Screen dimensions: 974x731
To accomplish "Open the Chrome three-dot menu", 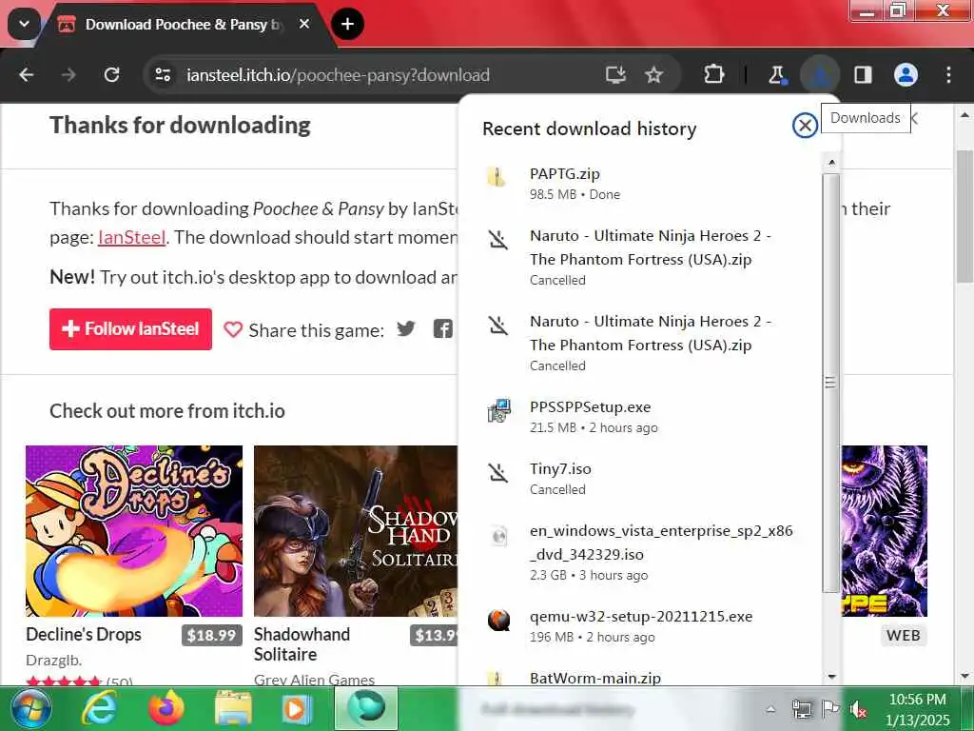I will [948, 75].
